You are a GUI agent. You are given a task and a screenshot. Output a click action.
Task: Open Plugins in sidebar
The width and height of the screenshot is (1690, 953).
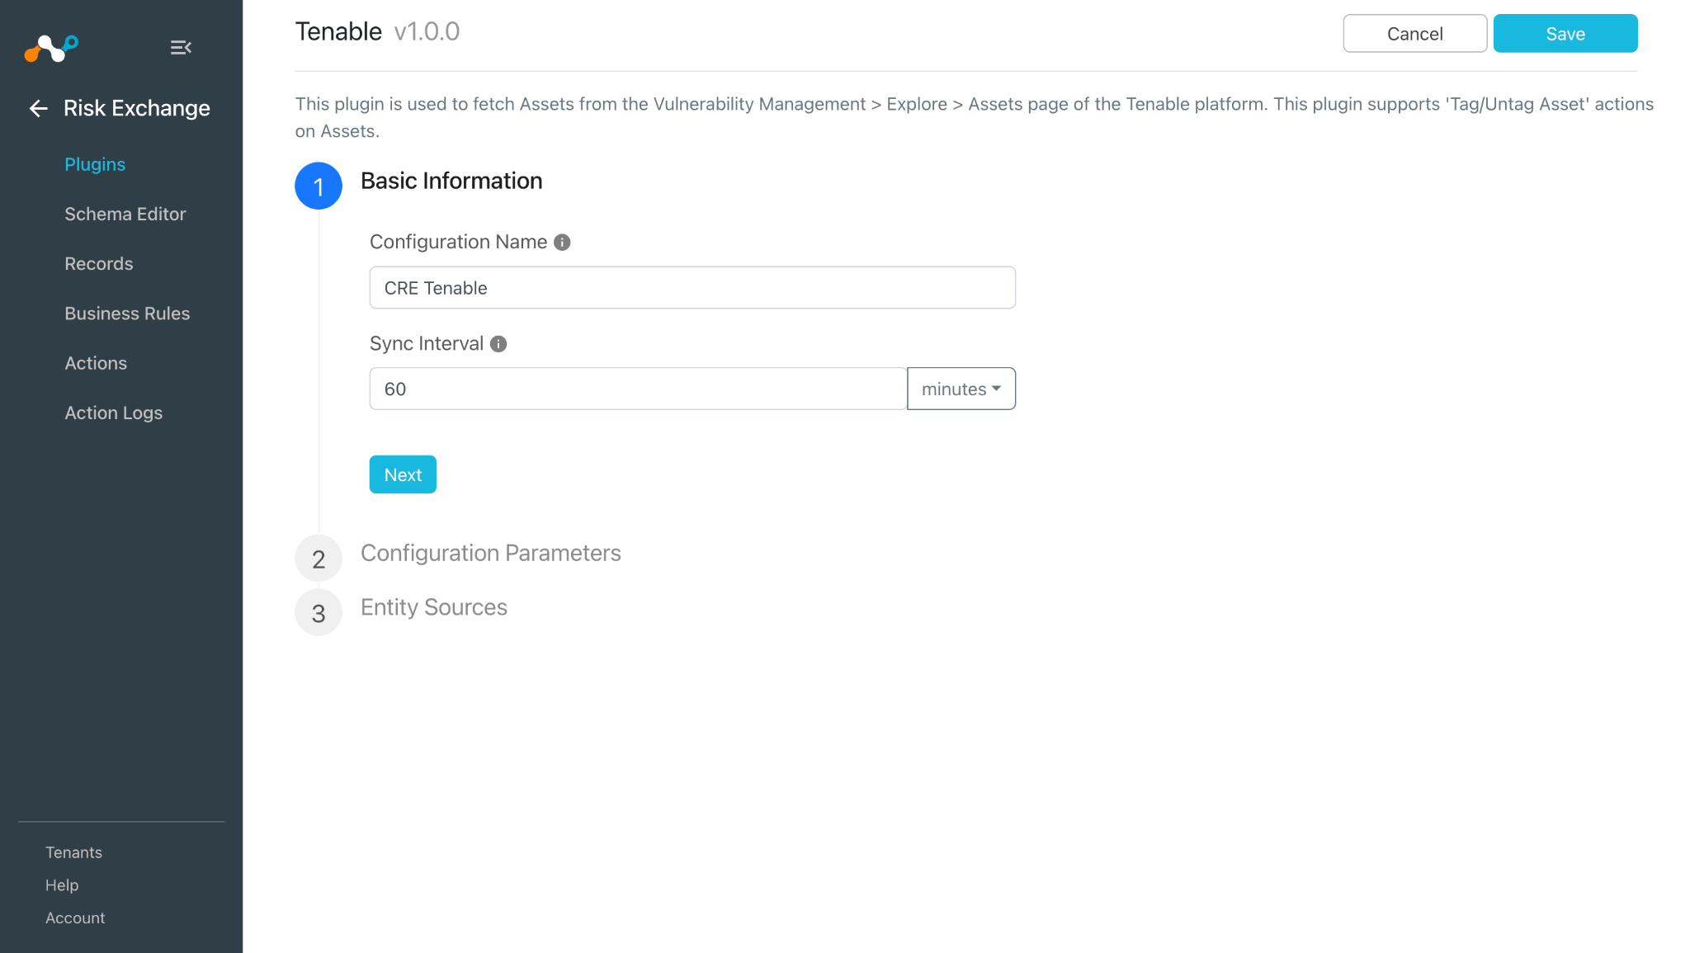pyautogui.click(x=95, y=164)
